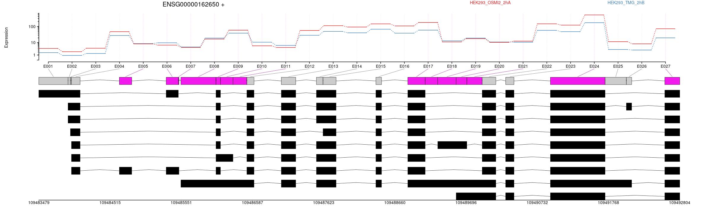712x207 pixels.
Task: Click exon label E003
Action: click(x=96, y=66)
